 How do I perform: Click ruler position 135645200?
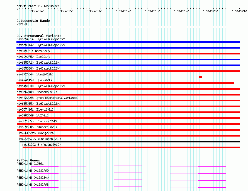click(210, 11)
